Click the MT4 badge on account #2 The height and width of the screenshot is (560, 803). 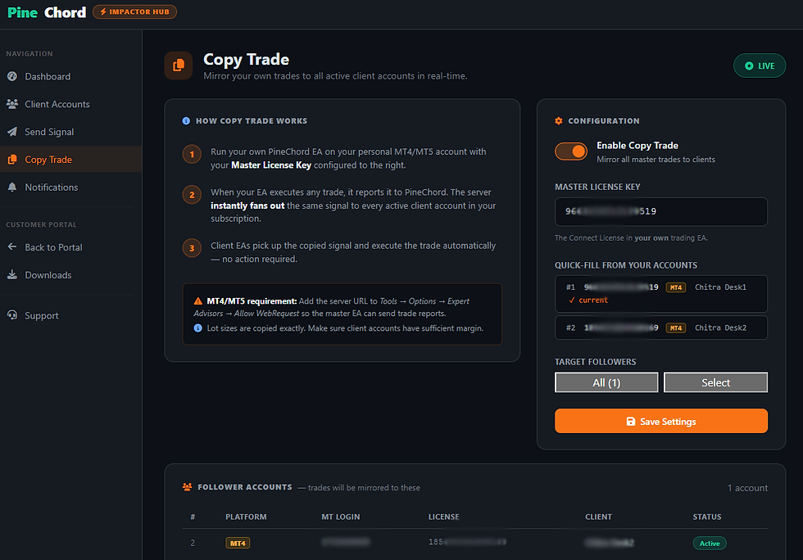tap(676, 327)
